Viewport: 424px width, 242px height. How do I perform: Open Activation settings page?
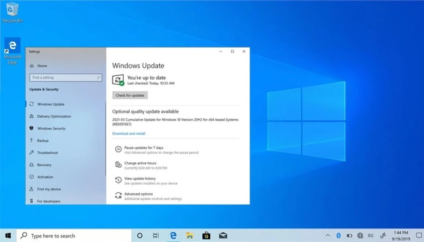45,177
